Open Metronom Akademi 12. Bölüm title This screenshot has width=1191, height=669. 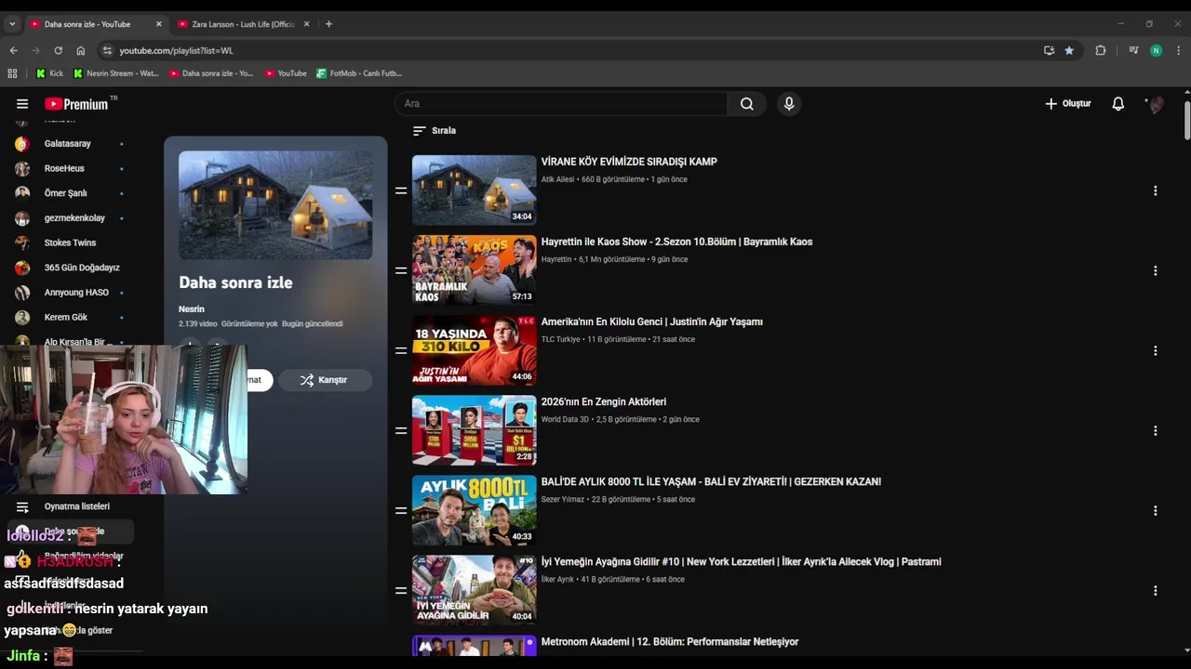[670, 642]
